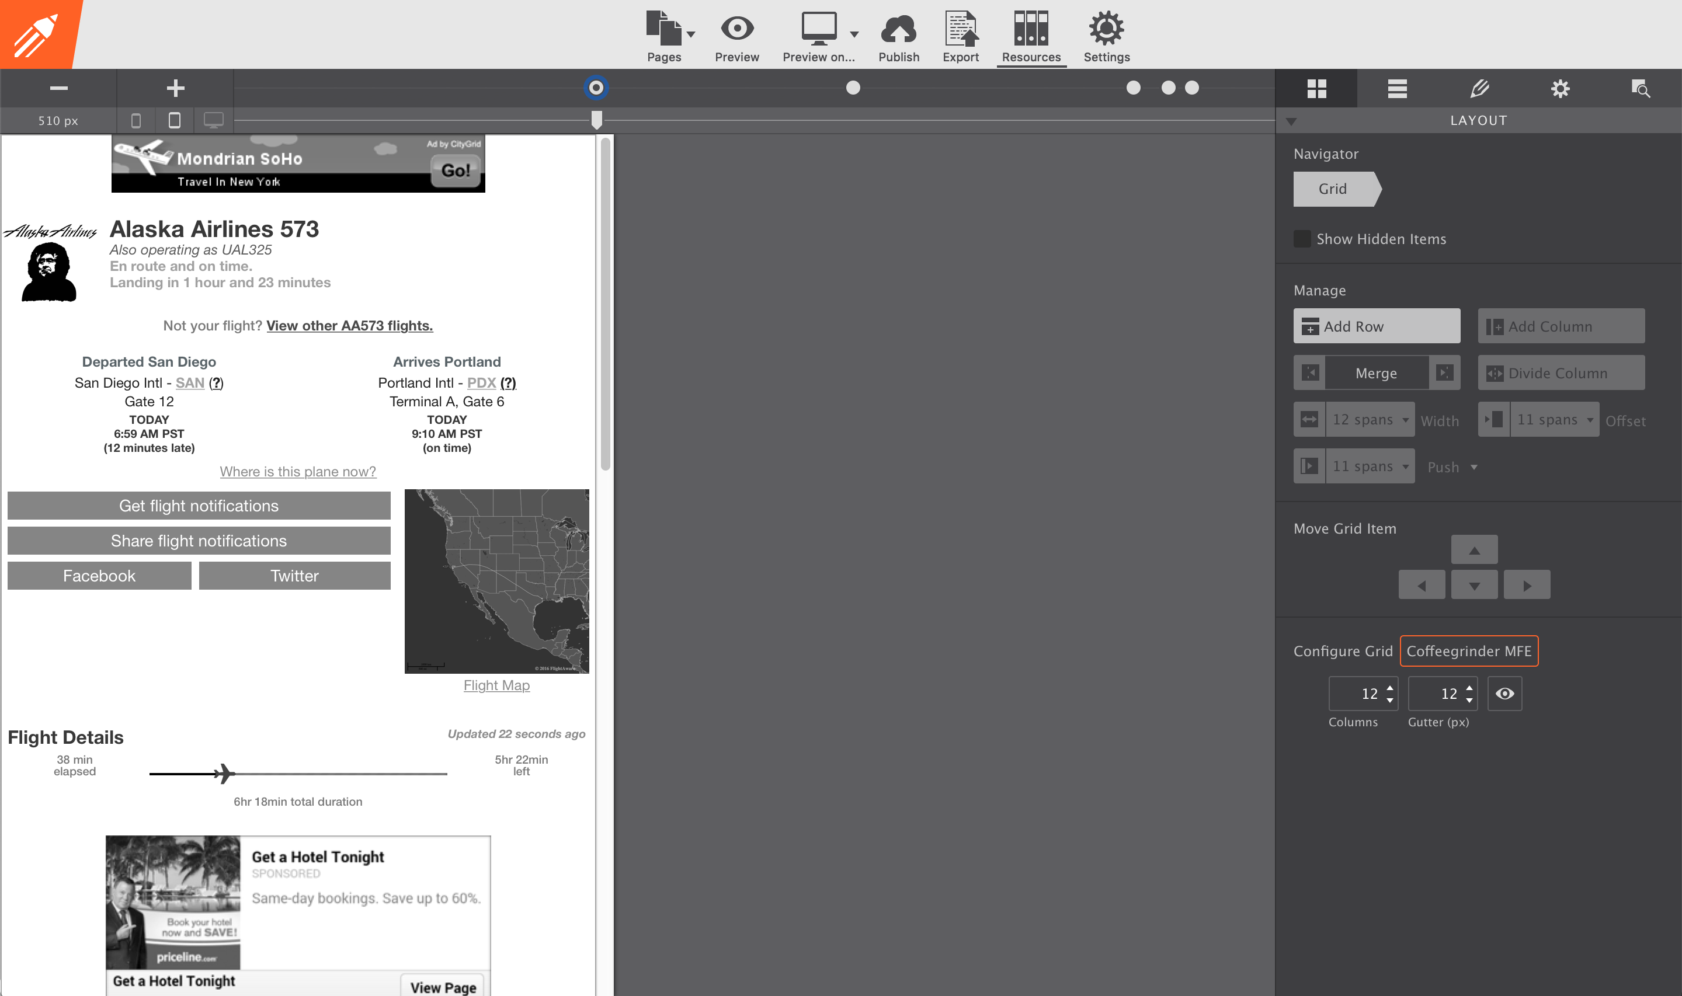This screenshot has height=996, width=1682.
Task: Click the Publish cloud icon
Action: tap(899, 29)
